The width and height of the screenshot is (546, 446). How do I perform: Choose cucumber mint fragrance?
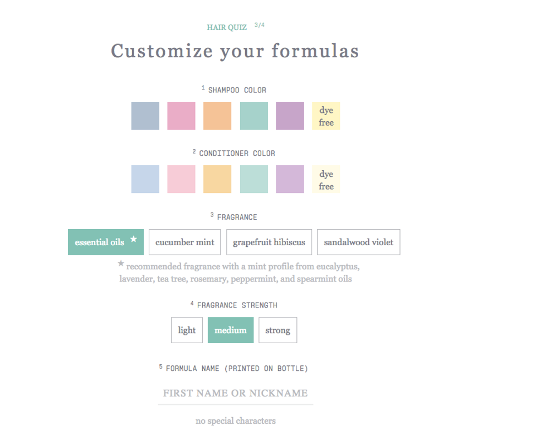[x=185, y=242]
